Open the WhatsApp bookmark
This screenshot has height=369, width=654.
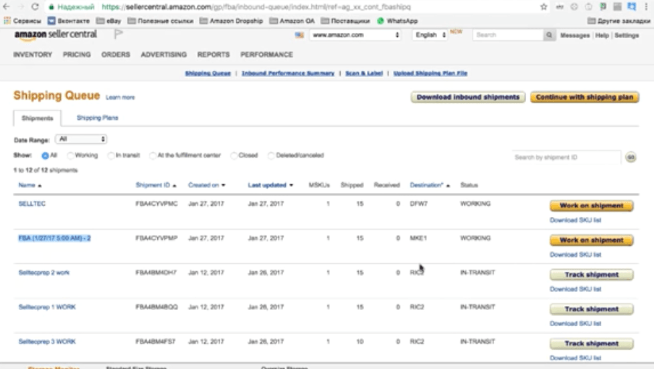pyautogui.click(x=397, y=21)
